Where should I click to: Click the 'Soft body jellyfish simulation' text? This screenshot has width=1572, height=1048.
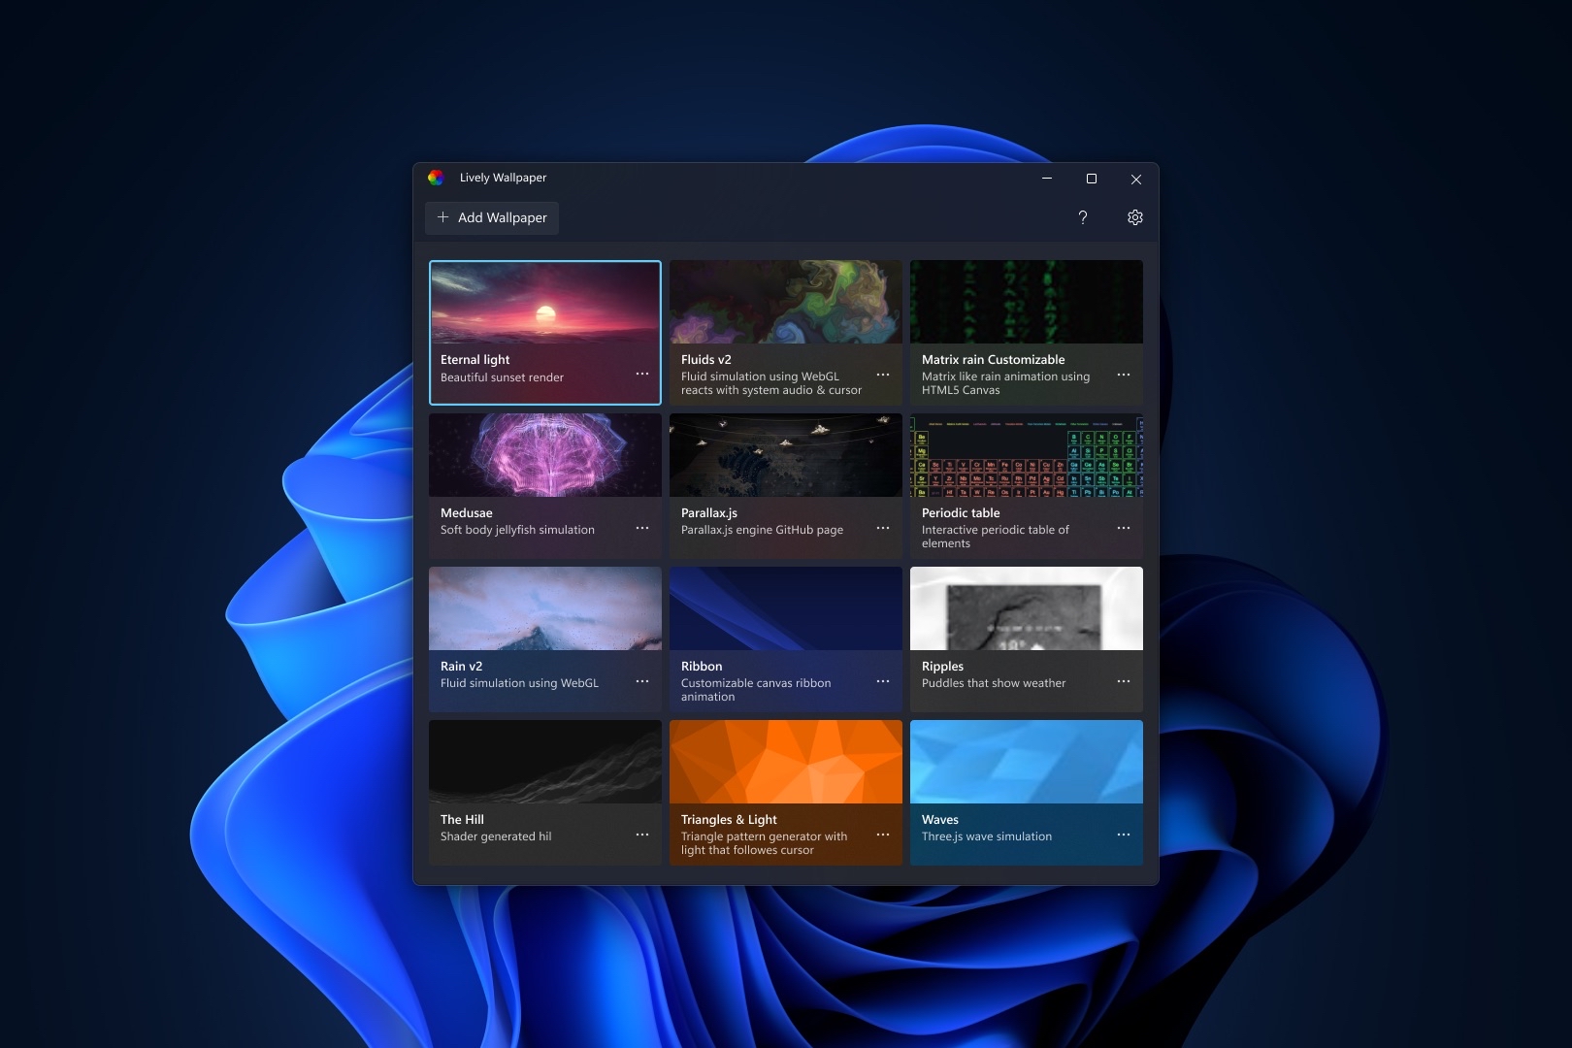point(517,530)
